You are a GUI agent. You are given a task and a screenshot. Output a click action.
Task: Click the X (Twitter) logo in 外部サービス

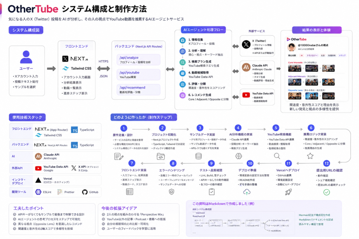(x=246, y=44)
